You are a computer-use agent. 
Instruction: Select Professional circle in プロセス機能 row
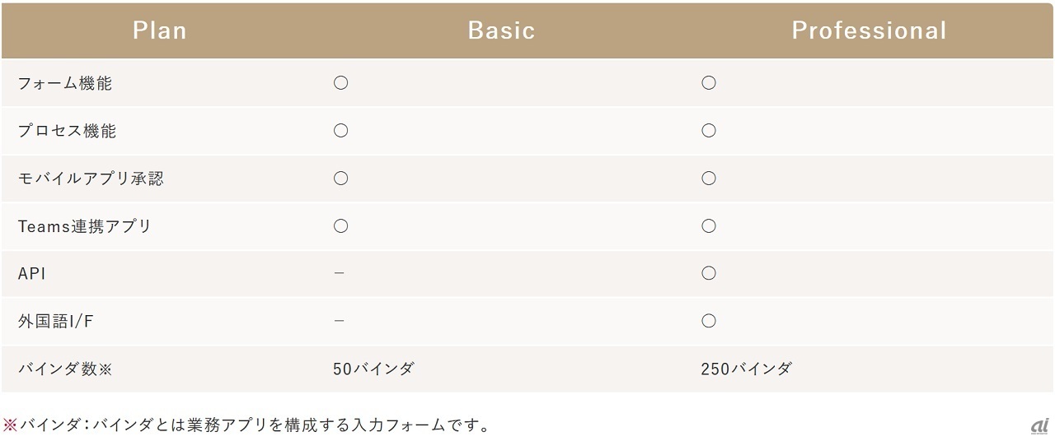coord(708,131)
